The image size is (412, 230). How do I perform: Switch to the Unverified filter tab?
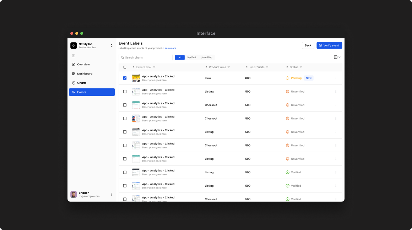(206, 57)
